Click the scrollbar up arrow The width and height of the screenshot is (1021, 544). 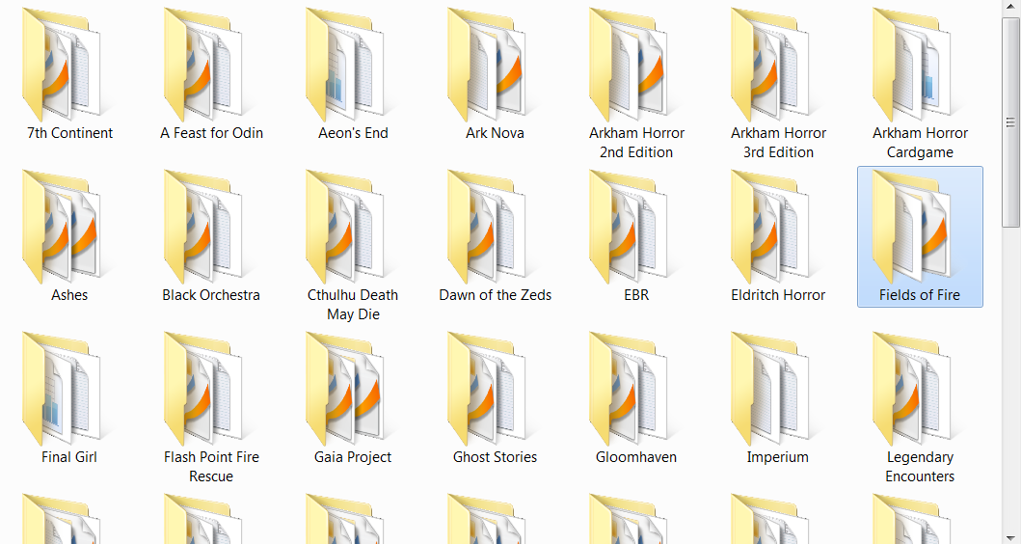pos(1010,7)
